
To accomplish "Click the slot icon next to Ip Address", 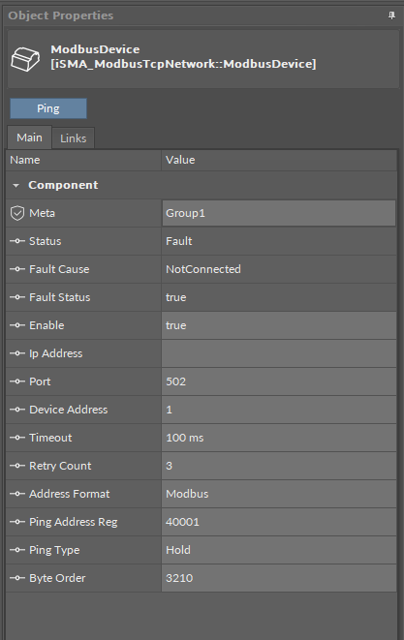I will coord(17,353).
